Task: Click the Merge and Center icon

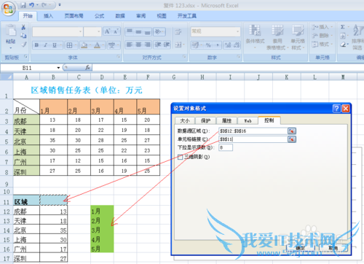Action: (x=178, y=44)
